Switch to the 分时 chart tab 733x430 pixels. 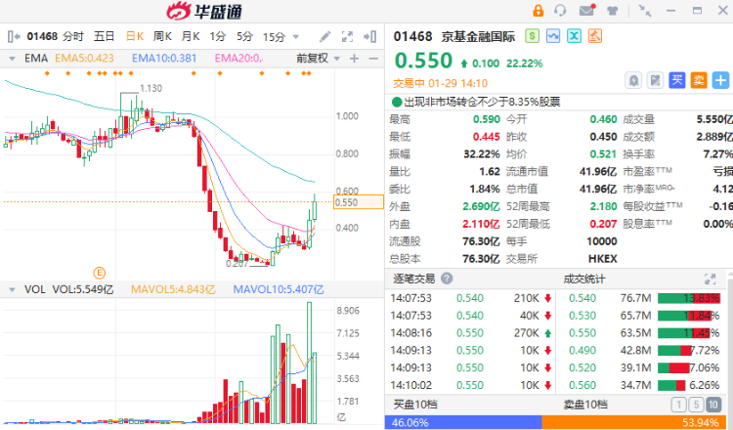pos(73,36)
